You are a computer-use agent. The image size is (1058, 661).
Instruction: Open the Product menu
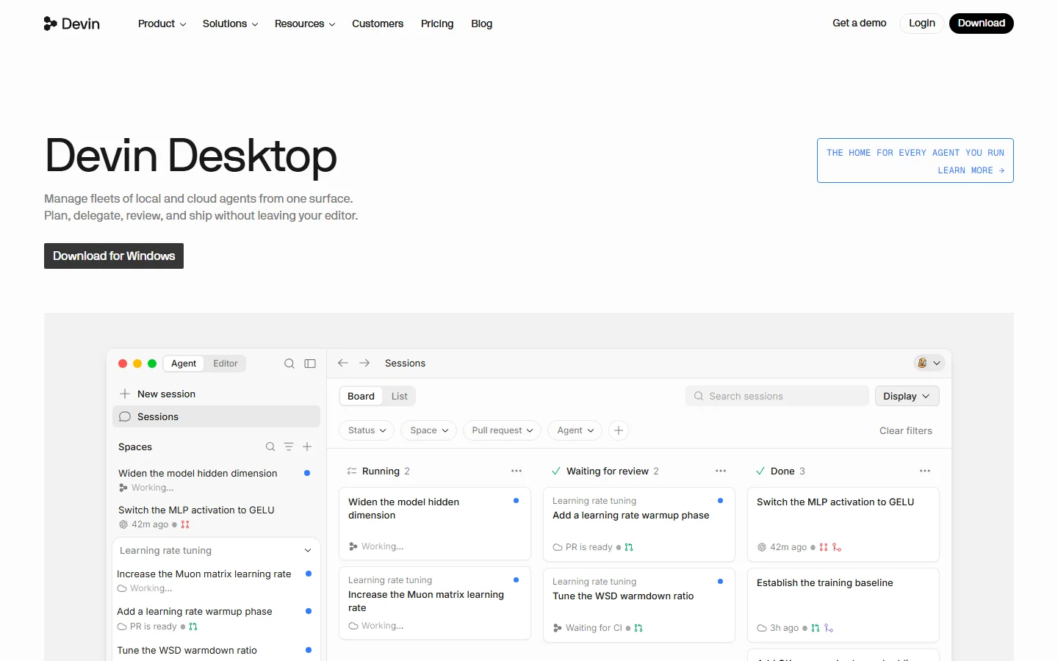(162, 24)
